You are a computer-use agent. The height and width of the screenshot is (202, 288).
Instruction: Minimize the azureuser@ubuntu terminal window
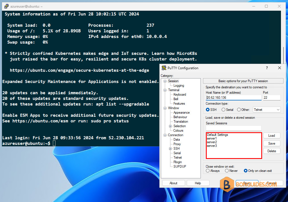coord(254,6)
